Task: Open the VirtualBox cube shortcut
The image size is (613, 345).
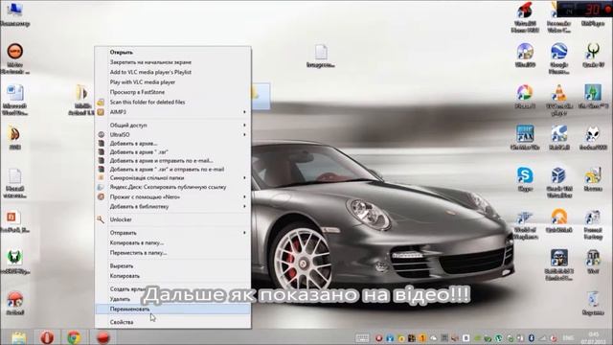Action: 559,182
